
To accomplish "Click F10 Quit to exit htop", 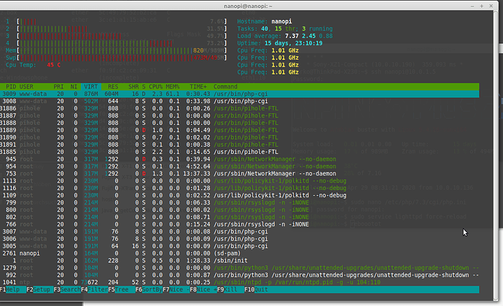I will point(262,288).
